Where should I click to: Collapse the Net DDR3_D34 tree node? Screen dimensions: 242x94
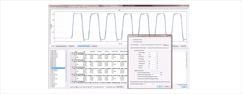(x=71, y=67)
